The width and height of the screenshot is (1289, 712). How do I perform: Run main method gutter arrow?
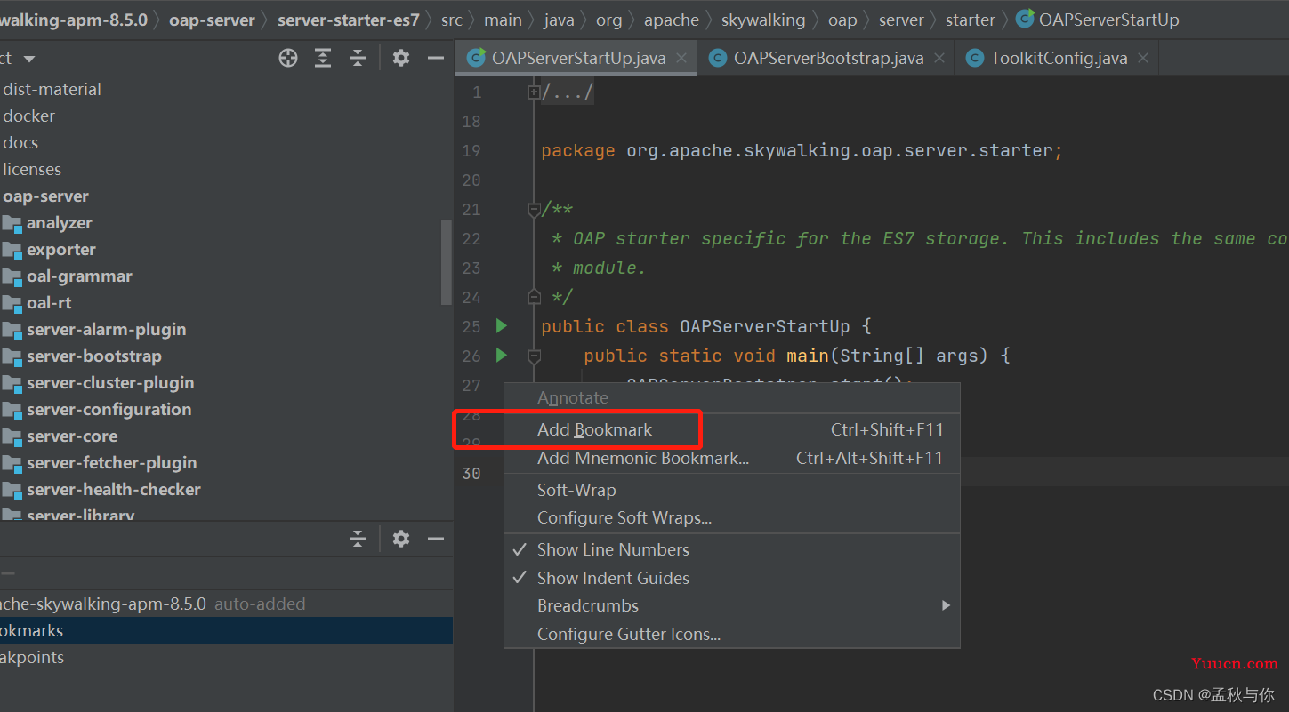pos(502,355)
